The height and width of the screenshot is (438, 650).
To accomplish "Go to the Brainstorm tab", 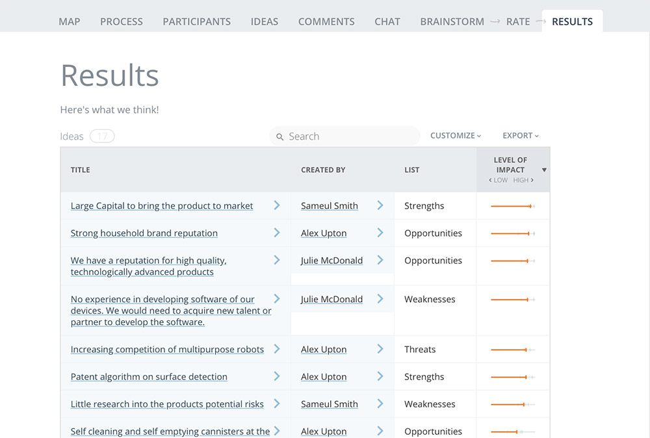I will (x=452, y=21).
